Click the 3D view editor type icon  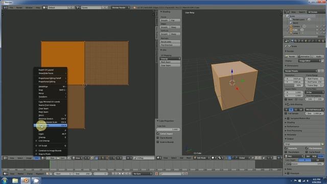click(159, 158)
